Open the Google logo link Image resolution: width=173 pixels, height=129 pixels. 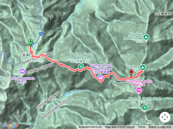point(10,125)
